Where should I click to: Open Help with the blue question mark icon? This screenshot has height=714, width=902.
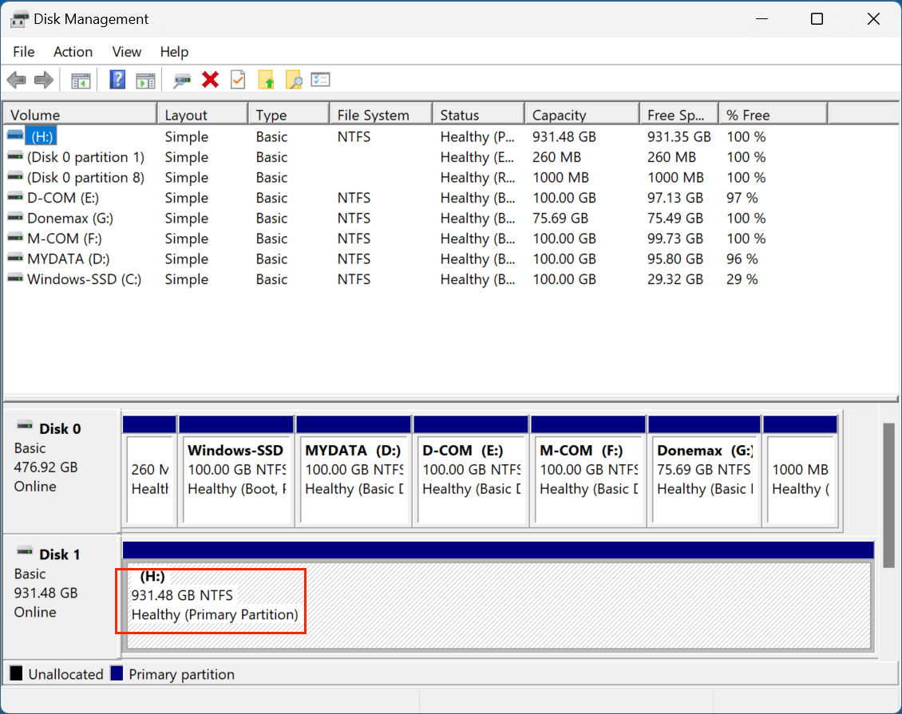click(x=117, y=80)
